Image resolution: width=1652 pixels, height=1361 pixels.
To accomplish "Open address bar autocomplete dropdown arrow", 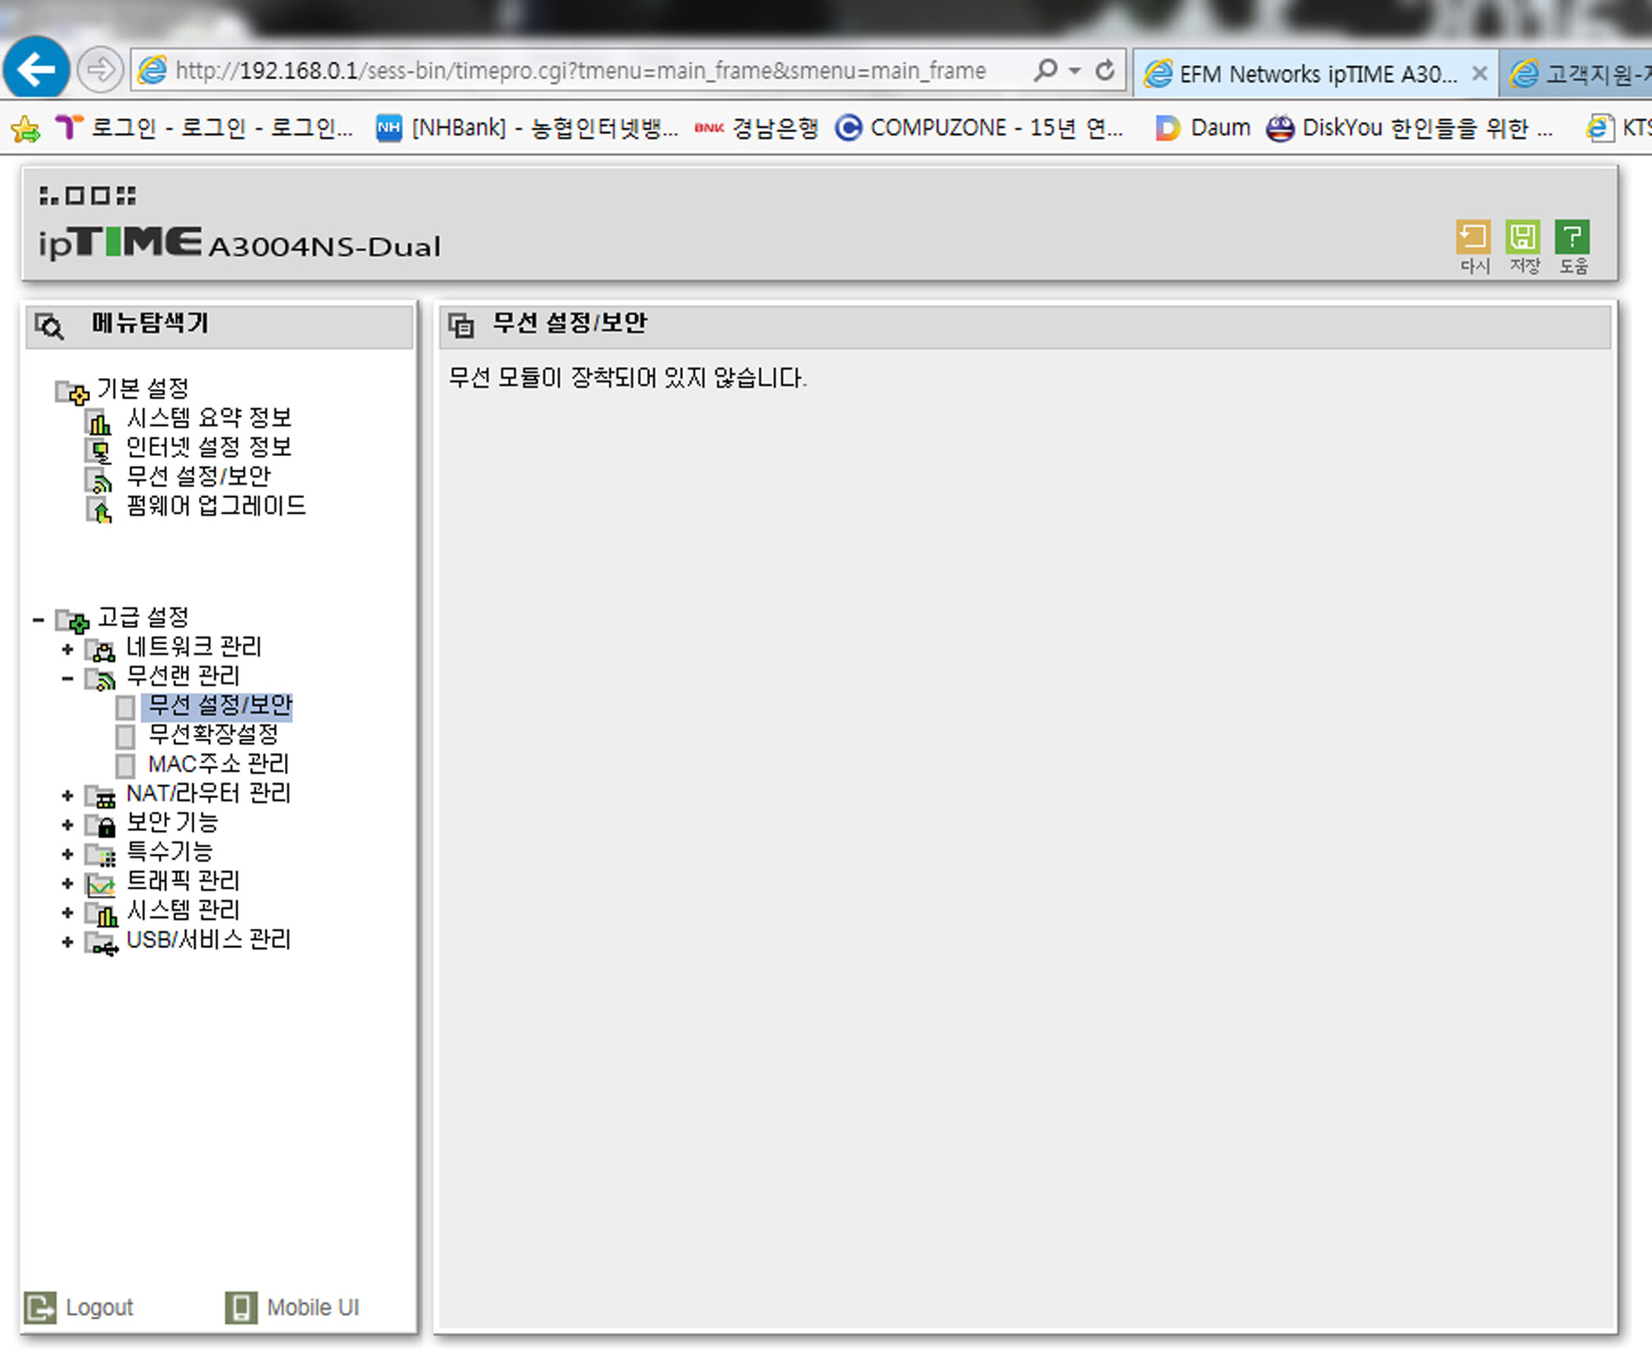I will pos(1075,71).
